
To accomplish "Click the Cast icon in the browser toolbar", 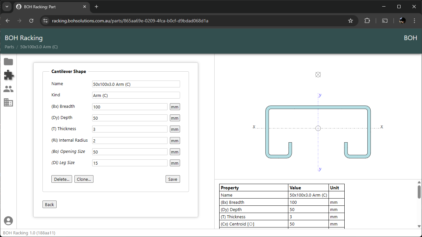I will point(384,20).
